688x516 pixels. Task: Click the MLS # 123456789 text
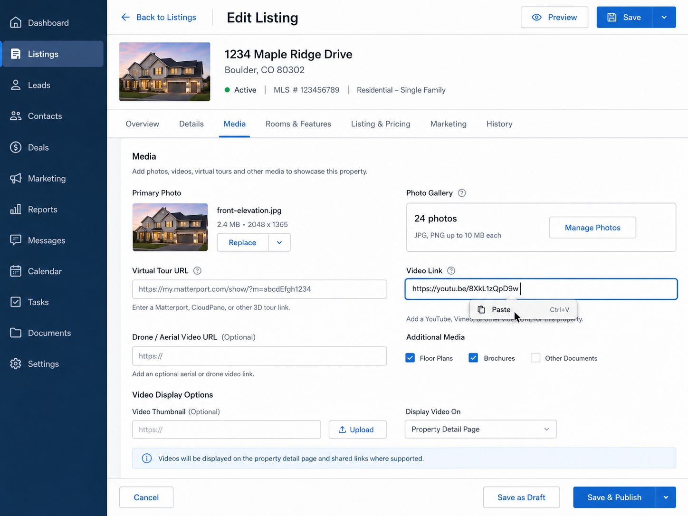(x=306, y=90)
